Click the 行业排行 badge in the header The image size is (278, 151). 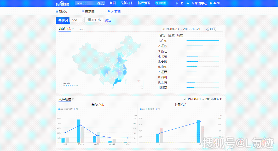[161, 3]
